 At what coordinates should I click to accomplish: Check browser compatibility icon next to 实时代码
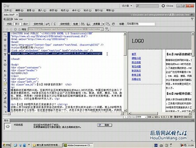48,24
